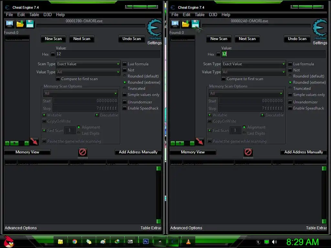Open Photoshop from the taskbar
Screen dimensions: 331x248
click(x=146, y=242)
